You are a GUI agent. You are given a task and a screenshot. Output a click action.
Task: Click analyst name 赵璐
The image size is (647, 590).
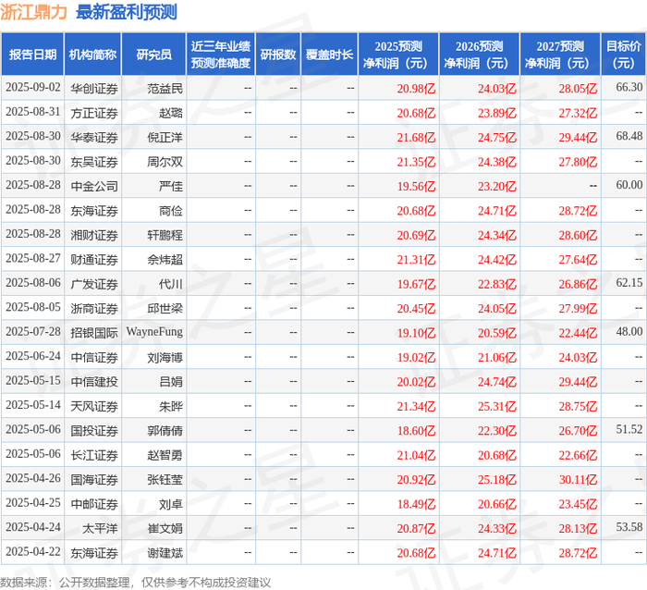click(171, 113)
